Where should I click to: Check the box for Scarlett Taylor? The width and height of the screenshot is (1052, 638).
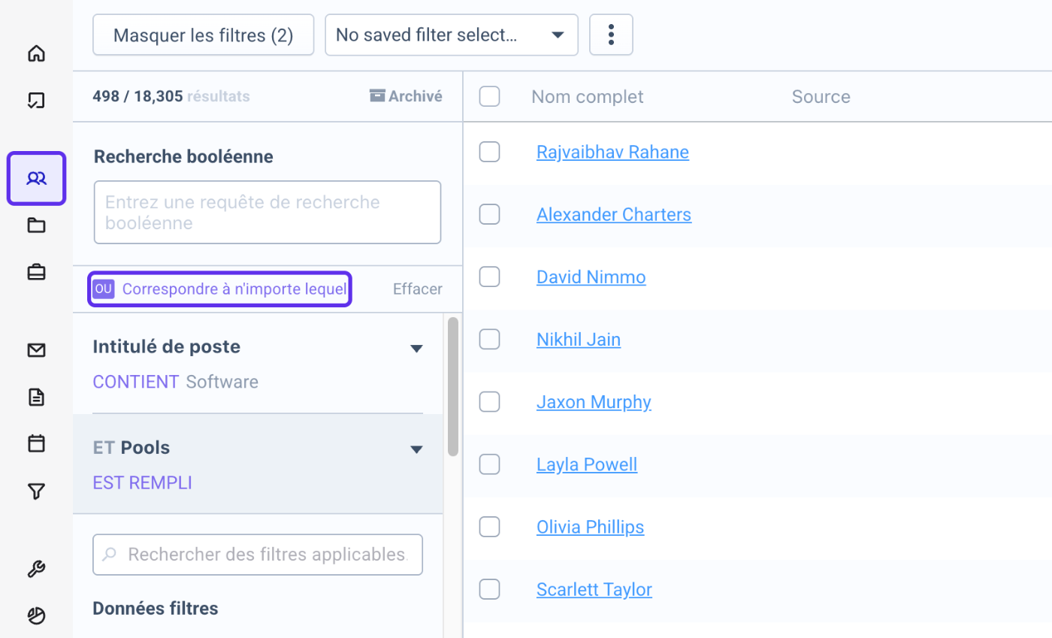(x=489, y=589)
